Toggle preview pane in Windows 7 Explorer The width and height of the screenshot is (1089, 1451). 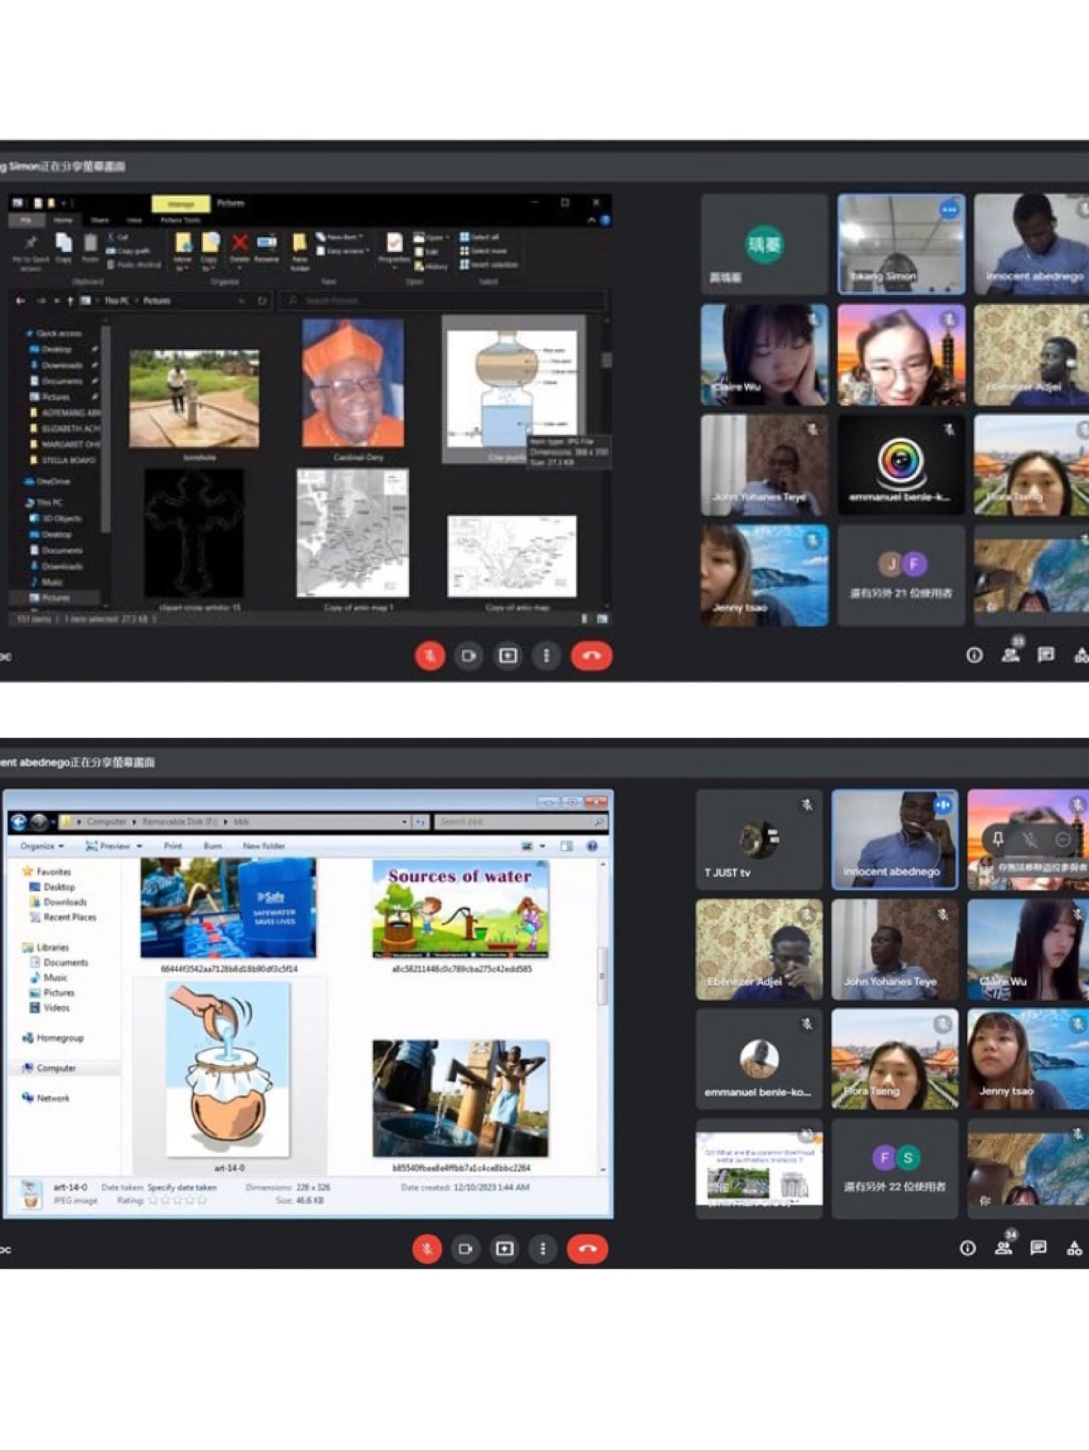pyautogui.click(x=567, y=846)
